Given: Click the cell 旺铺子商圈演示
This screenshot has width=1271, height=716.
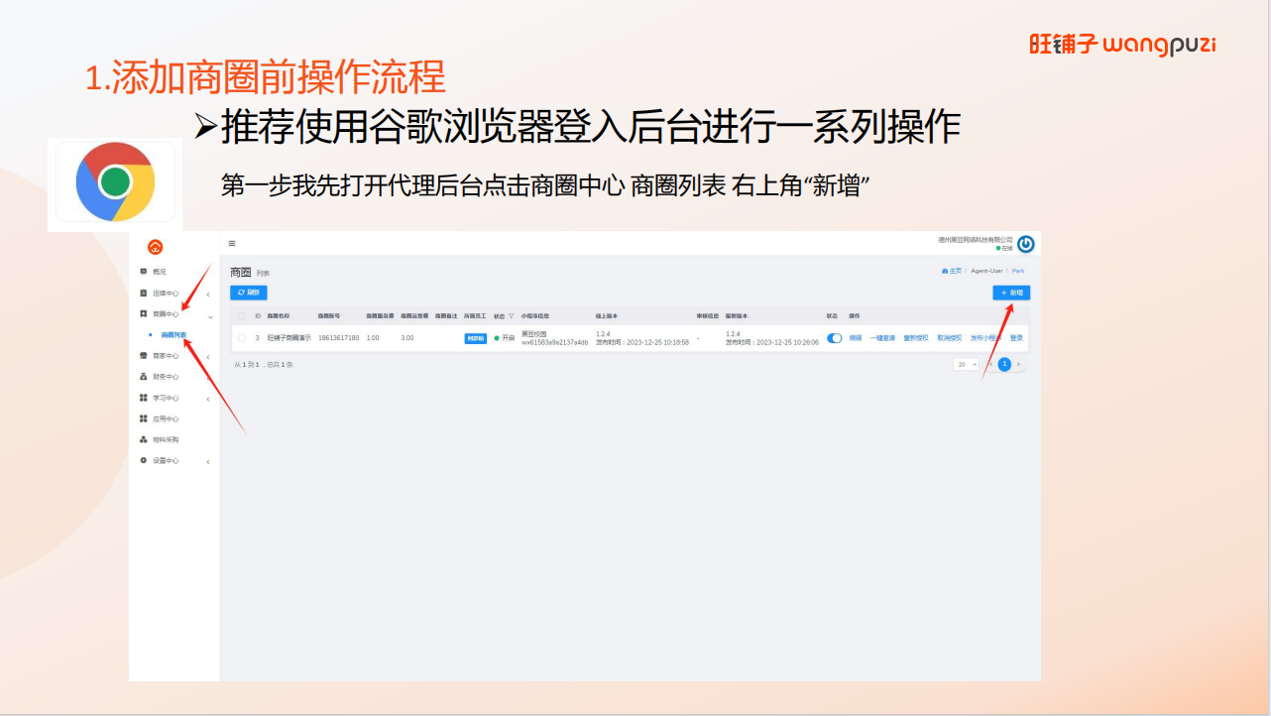Looking at the screenshot, I should pyautogui.click(x=289, y=338).
